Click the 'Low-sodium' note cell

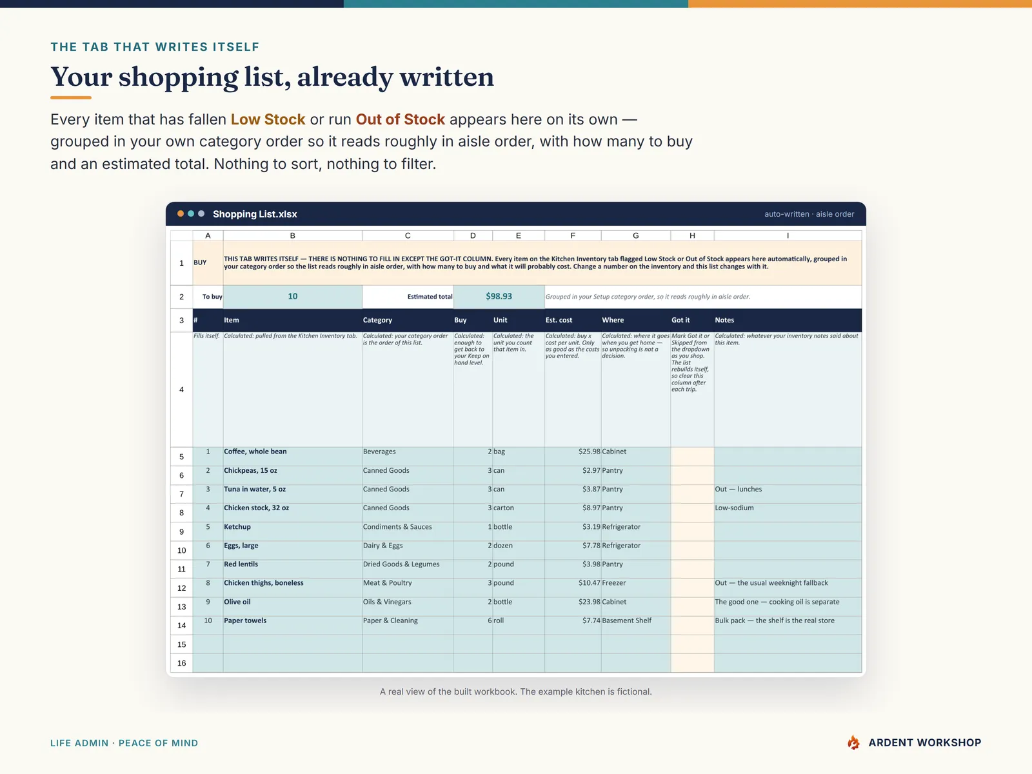coord(788,513)
